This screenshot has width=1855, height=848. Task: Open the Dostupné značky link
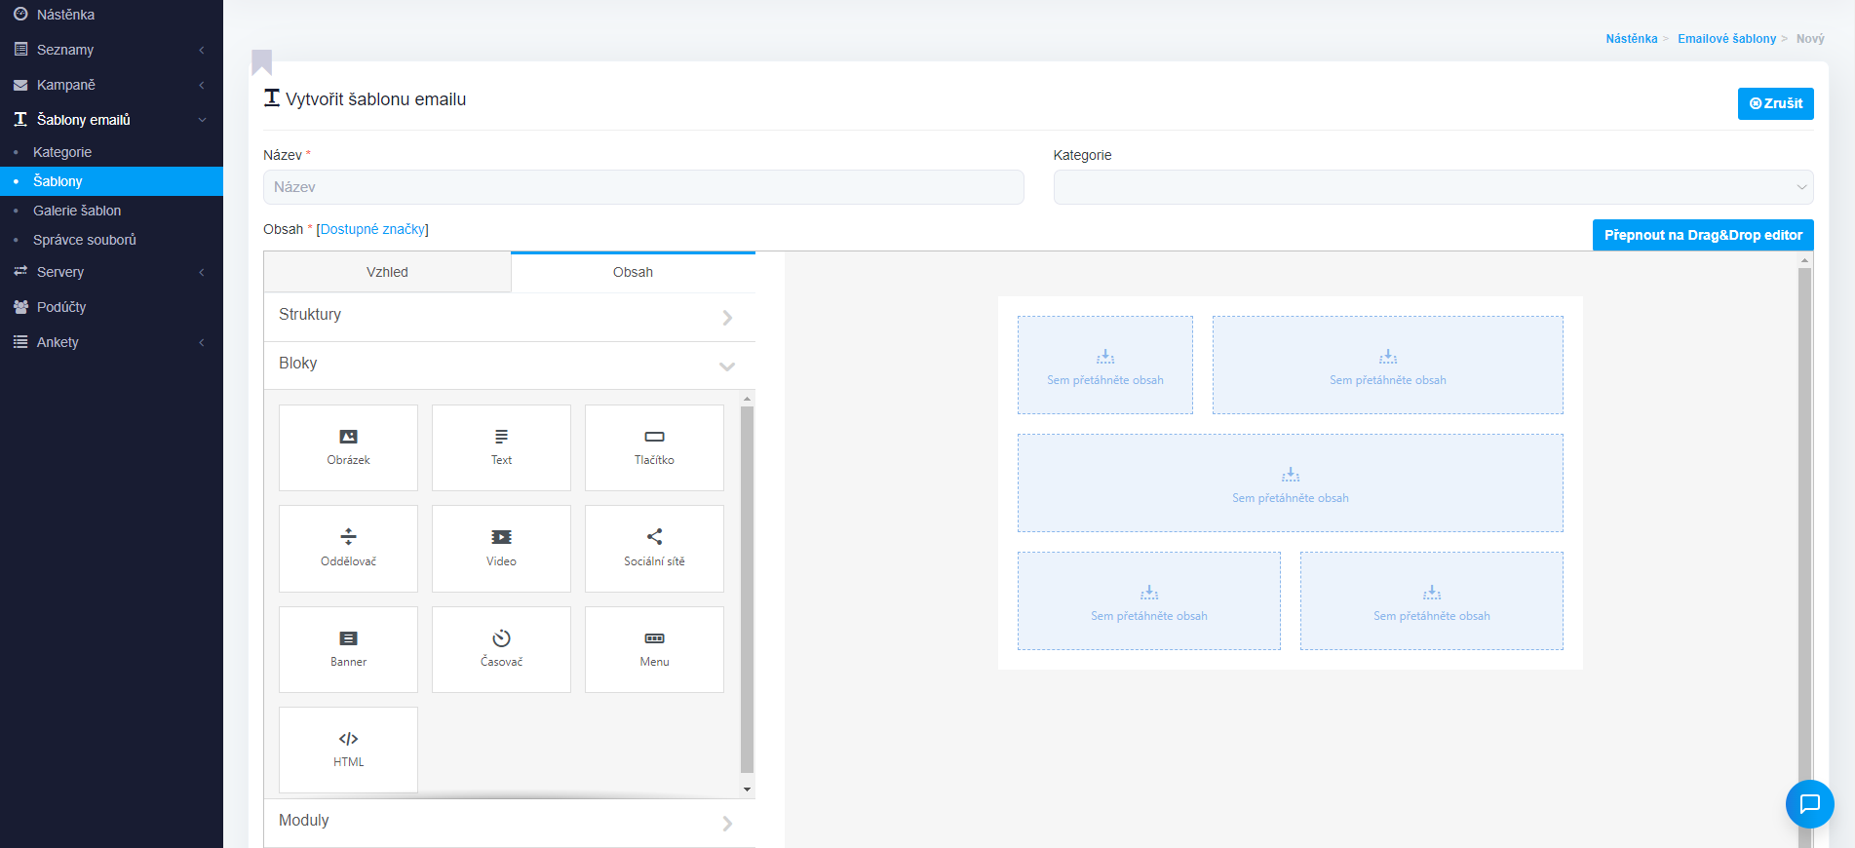pos(372,229)
